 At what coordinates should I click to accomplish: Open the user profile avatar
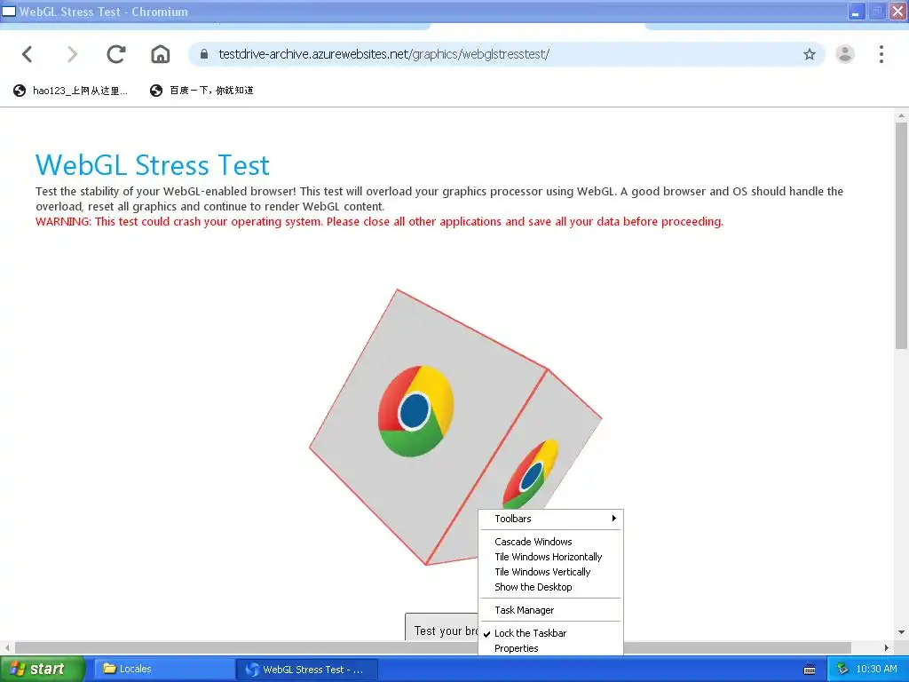tap(845, 54)
